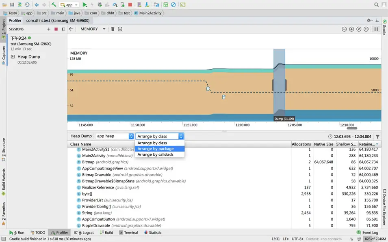Select the FinalizerReference class row
The image size is (388, 242).
224,187
